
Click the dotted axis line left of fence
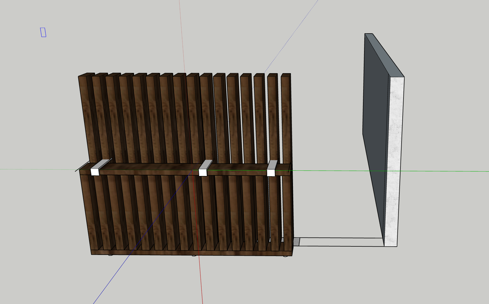pos(36,169)
